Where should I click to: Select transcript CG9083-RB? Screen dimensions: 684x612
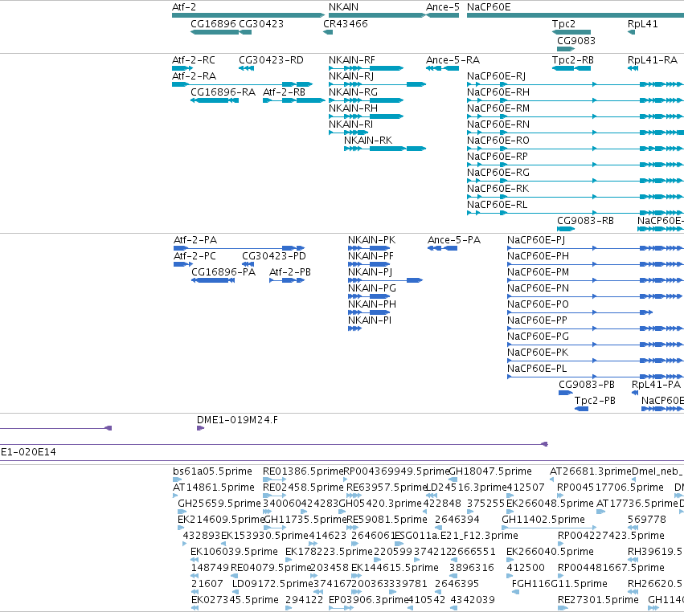pos(566,229)
